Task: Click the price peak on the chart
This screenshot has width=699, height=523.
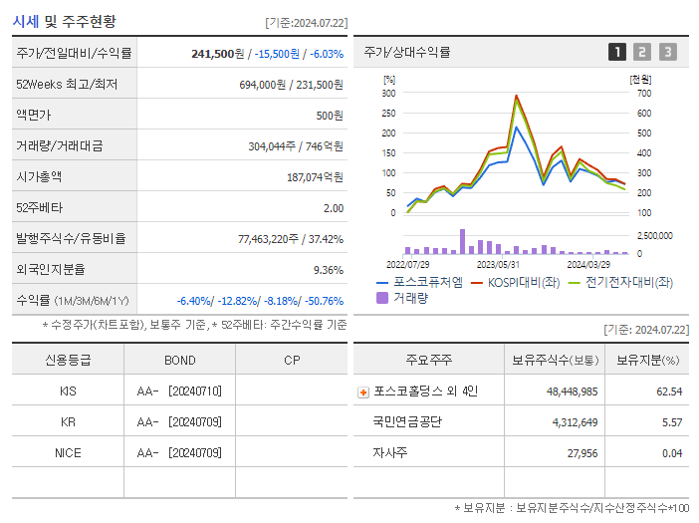Action: pyautogui.click(x=516, y=95)
